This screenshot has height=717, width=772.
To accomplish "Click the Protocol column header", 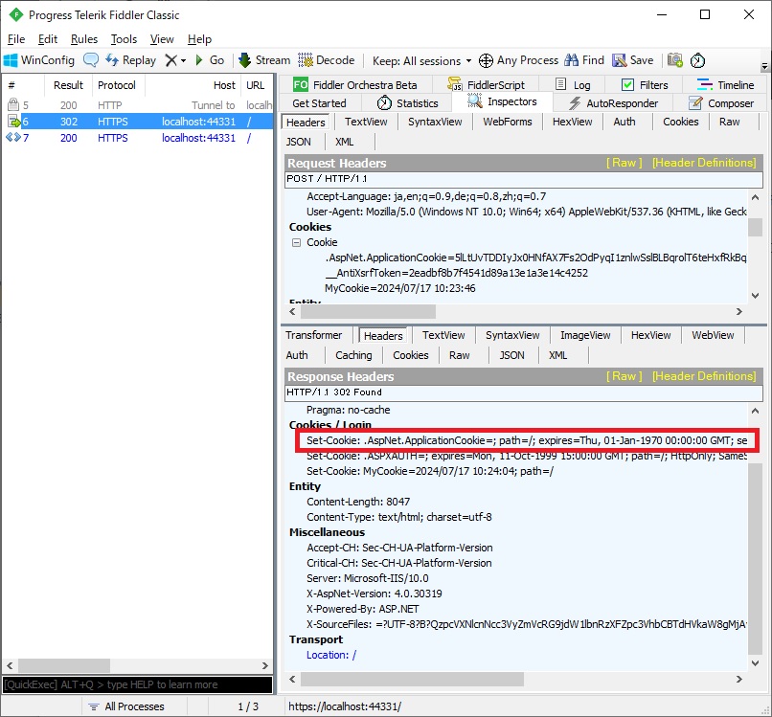I will tap(117, 85).
